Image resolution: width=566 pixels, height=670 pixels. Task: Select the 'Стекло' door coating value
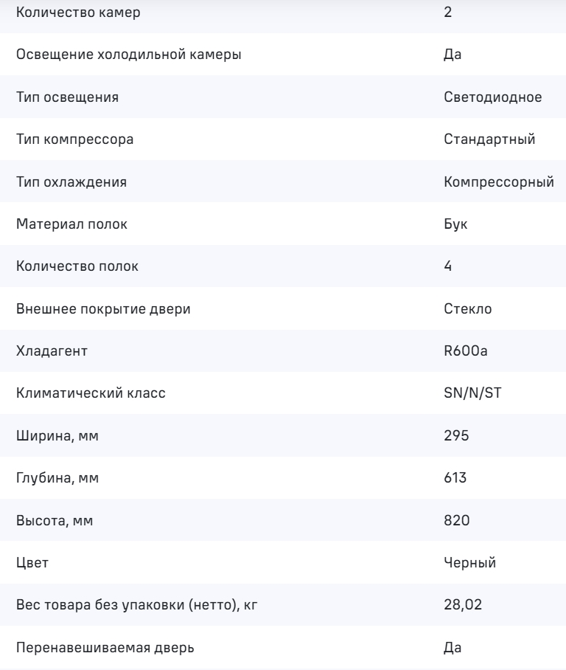[x=468, y=308]
